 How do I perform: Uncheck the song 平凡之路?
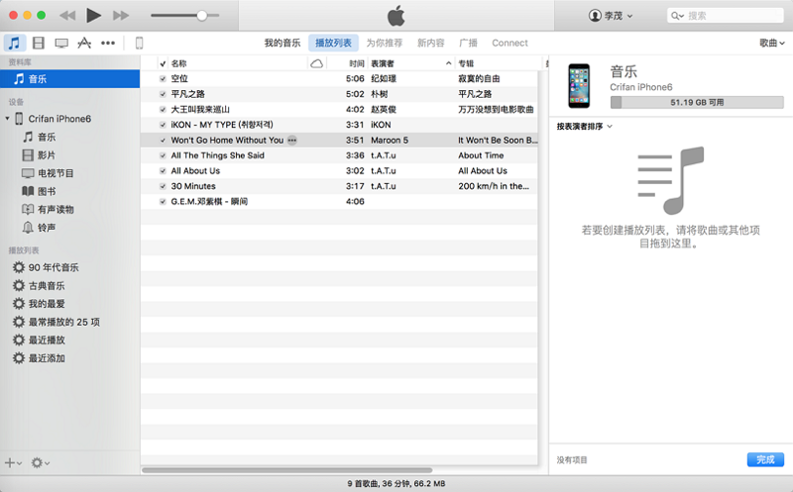pyautogui.click(x=163, y=94)
